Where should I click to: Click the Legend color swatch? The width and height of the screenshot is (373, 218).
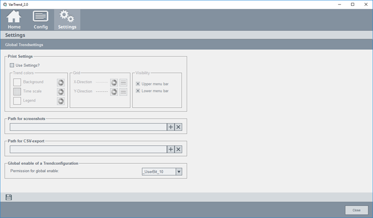tap(17, 101)
